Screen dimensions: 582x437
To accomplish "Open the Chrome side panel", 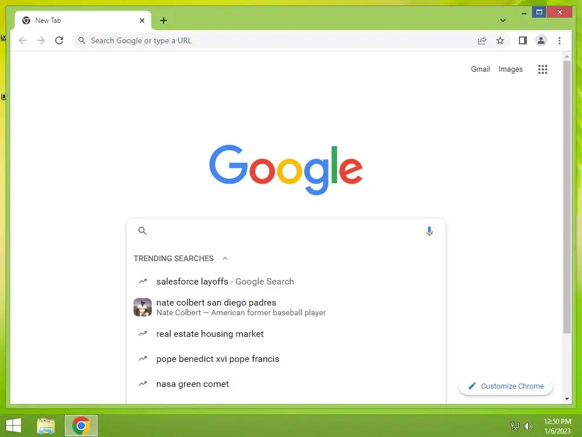I will (x=523, y=40).
